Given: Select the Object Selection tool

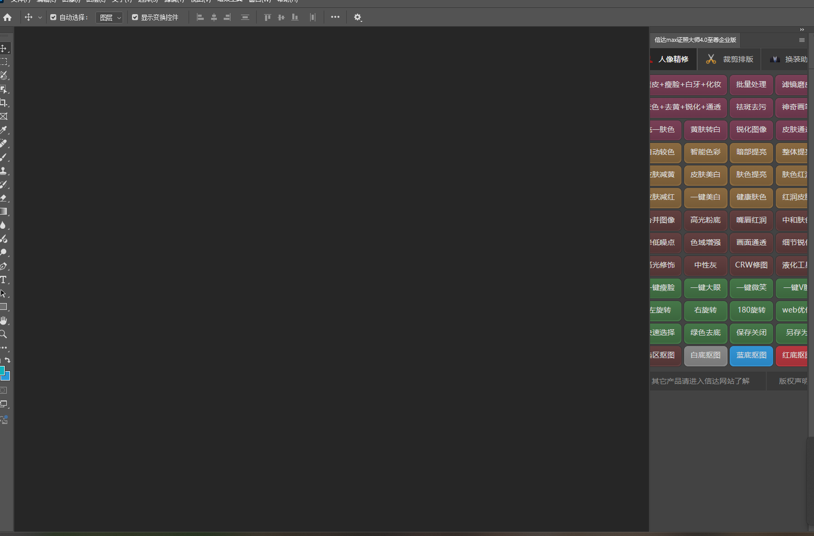Looking at the screenshot, I should (x=4, y=89).
